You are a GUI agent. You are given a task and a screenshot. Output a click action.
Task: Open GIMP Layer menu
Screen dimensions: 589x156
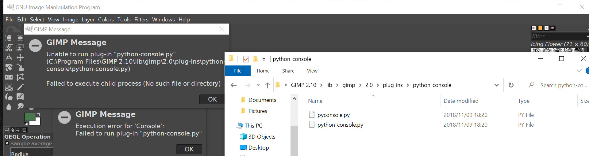point(88,20)
